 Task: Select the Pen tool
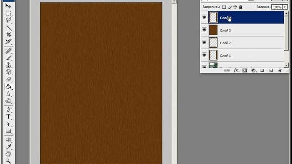8,109
